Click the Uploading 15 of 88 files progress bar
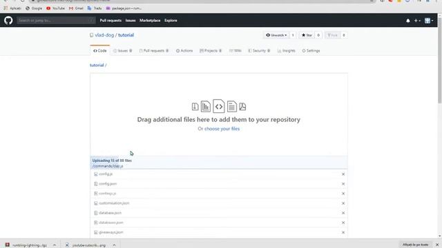 coord(219,163)
